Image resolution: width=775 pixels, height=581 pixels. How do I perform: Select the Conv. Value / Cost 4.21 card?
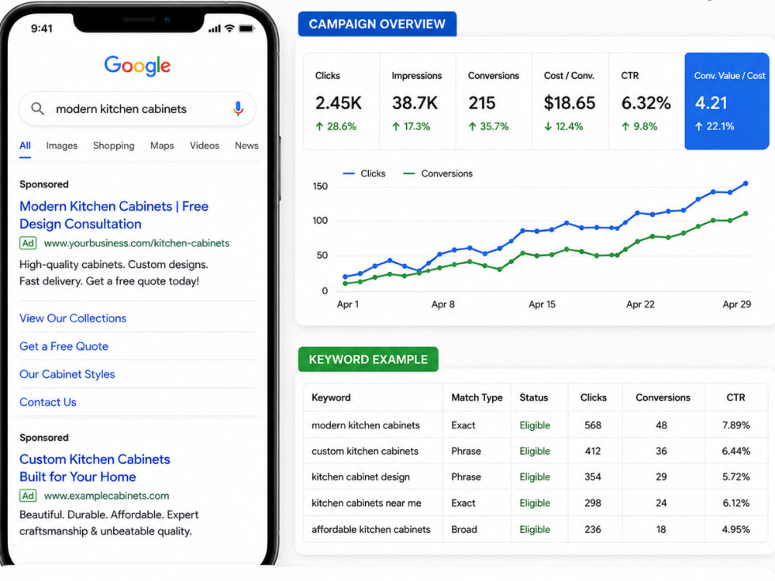(x=727, y=101)
